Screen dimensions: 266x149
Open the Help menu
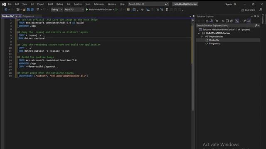click(x=122, y=4)
